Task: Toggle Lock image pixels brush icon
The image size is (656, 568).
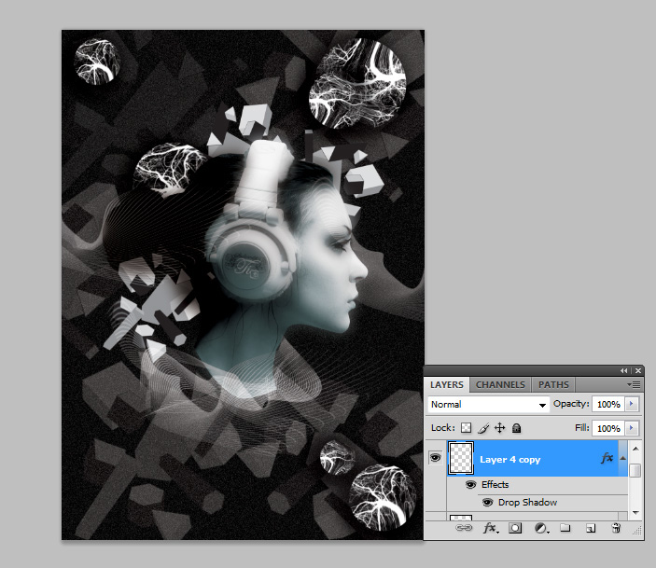Action: point(482,428)
